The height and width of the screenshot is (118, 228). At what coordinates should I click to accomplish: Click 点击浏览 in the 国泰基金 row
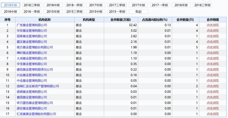pos(213,36)
